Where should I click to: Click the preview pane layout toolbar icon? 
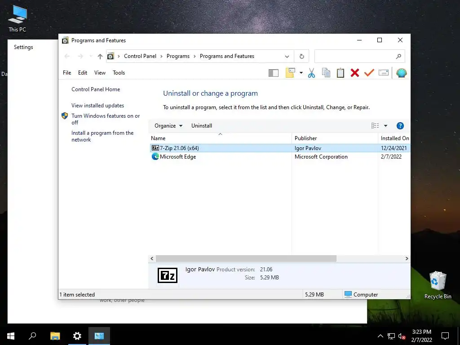(273, 73)
